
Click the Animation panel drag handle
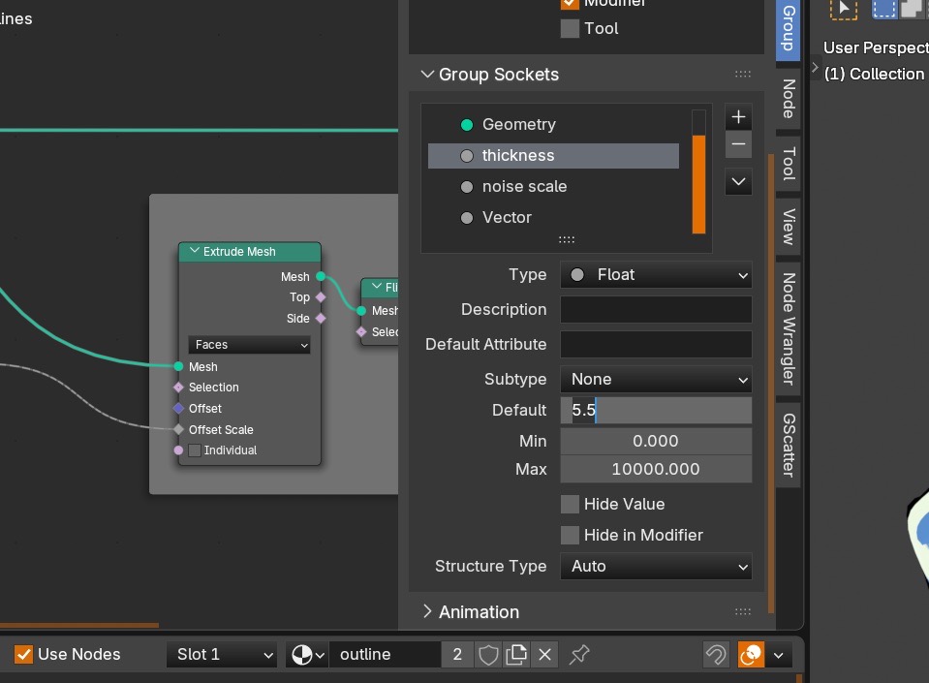(742, 612)
